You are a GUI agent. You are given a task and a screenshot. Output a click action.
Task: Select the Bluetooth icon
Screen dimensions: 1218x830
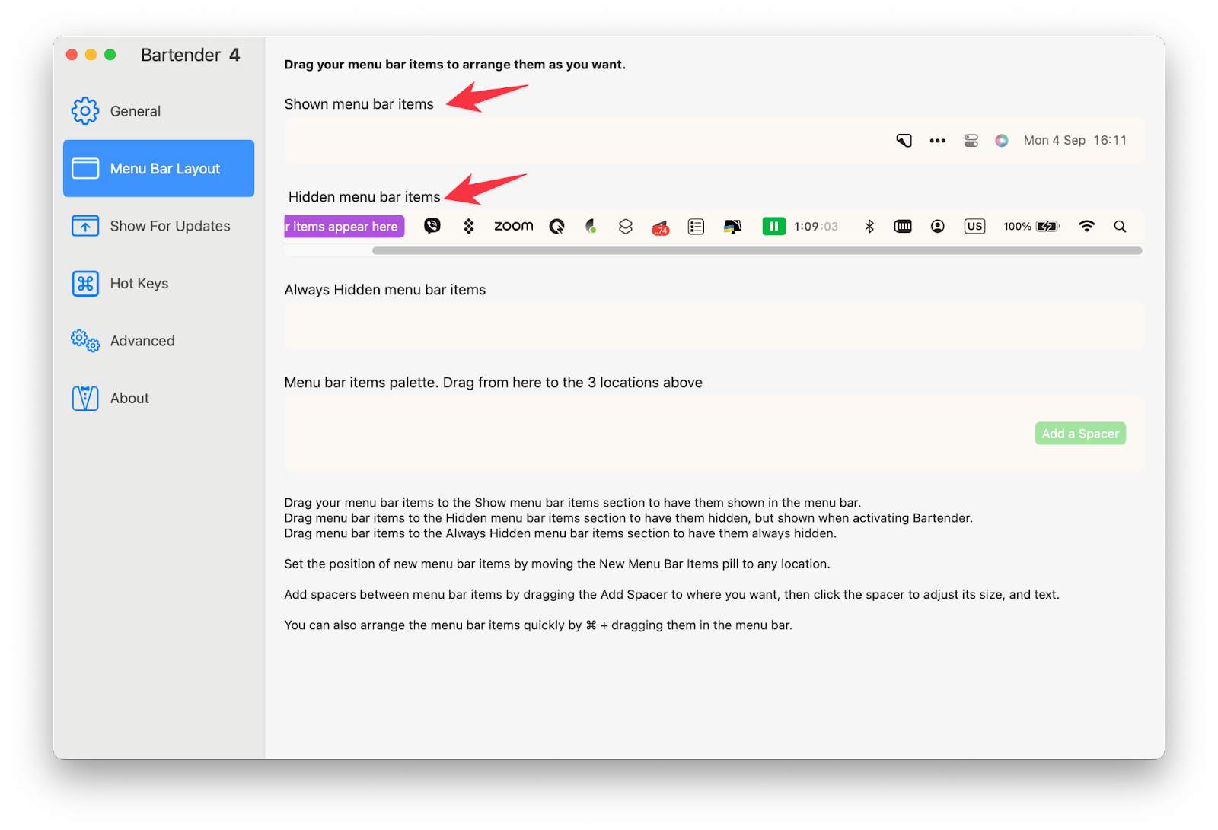[869, 226]
